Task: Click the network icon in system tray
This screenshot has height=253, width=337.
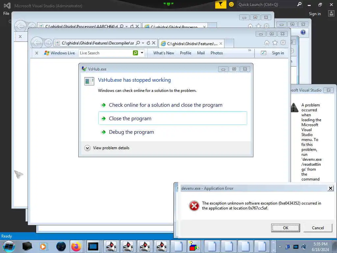Action: click(x=296, y=247)
